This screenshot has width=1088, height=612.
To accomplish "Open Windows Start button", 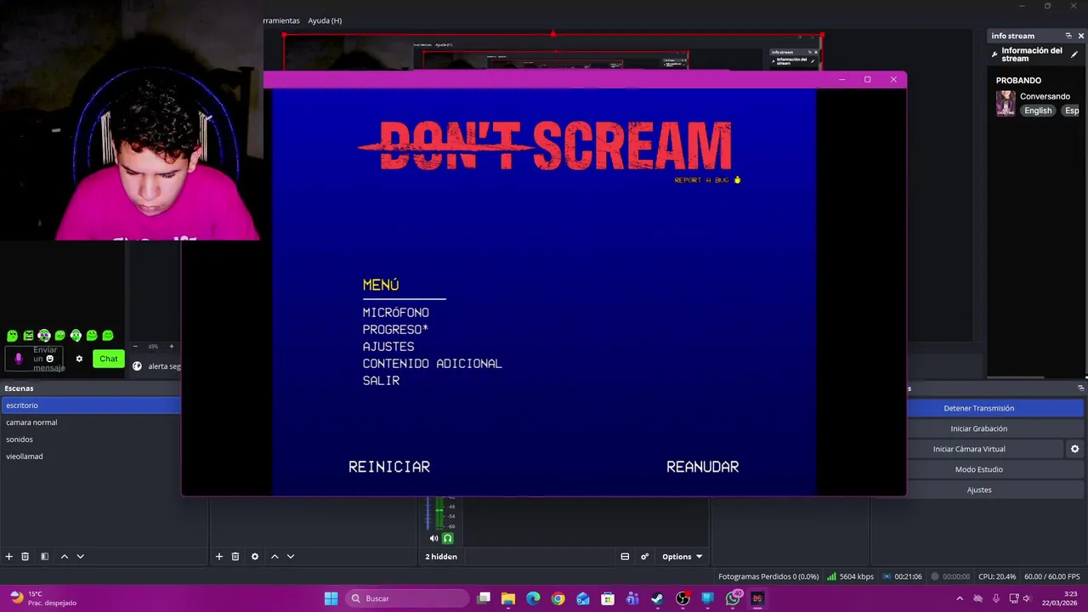I will 331,598.
